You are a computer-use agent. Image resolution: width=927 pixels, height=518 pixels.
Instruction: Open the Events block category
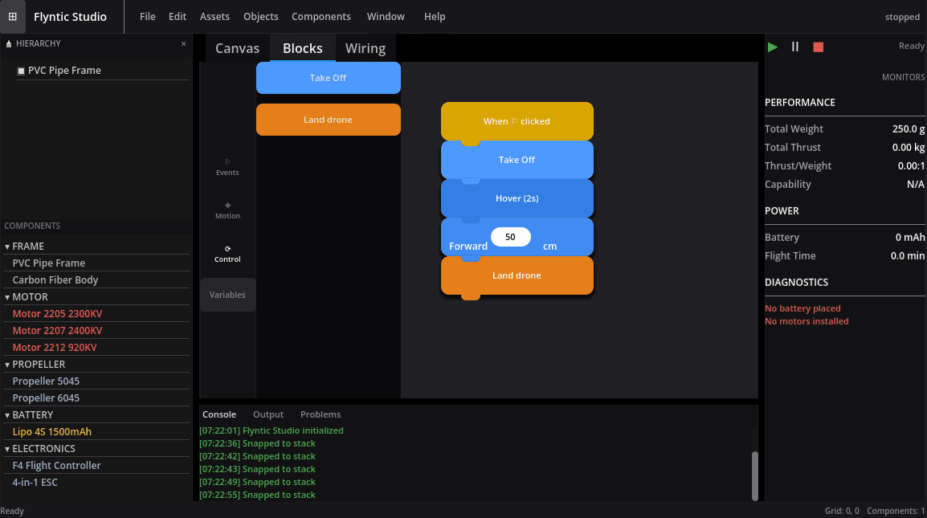[227, 167]
